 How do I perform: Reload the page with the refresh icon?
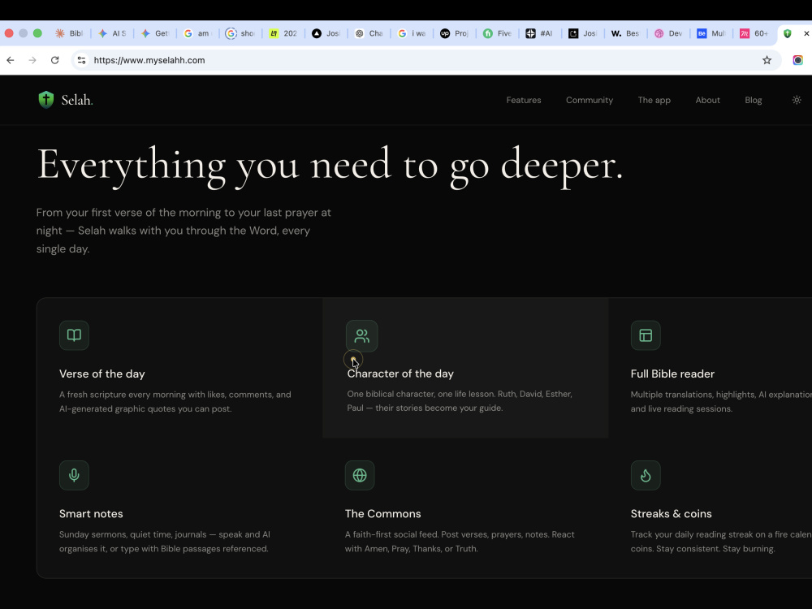tap(55, 60)
